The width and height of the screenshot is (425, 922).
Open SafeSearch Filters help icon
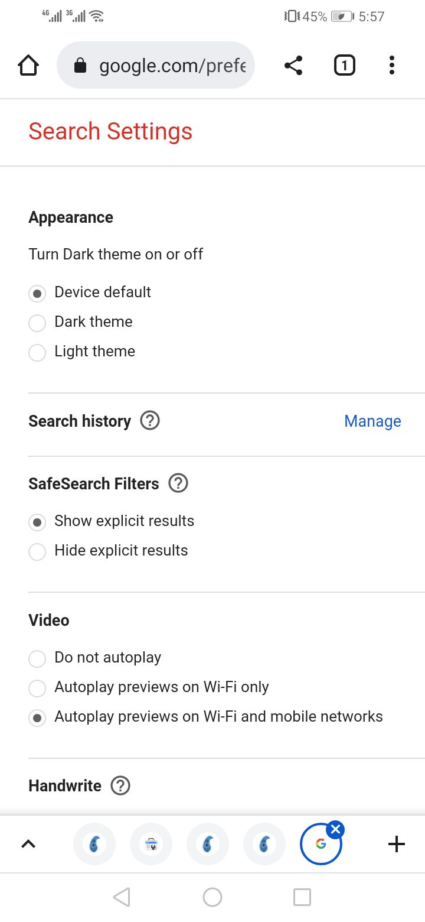(x=178, y=483)
